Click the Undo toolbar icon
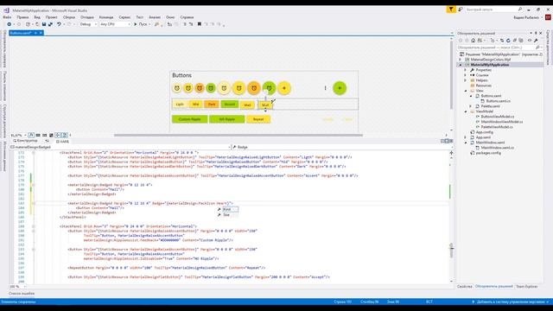Viewport: 553px width, 311px height. click(59, 24)
